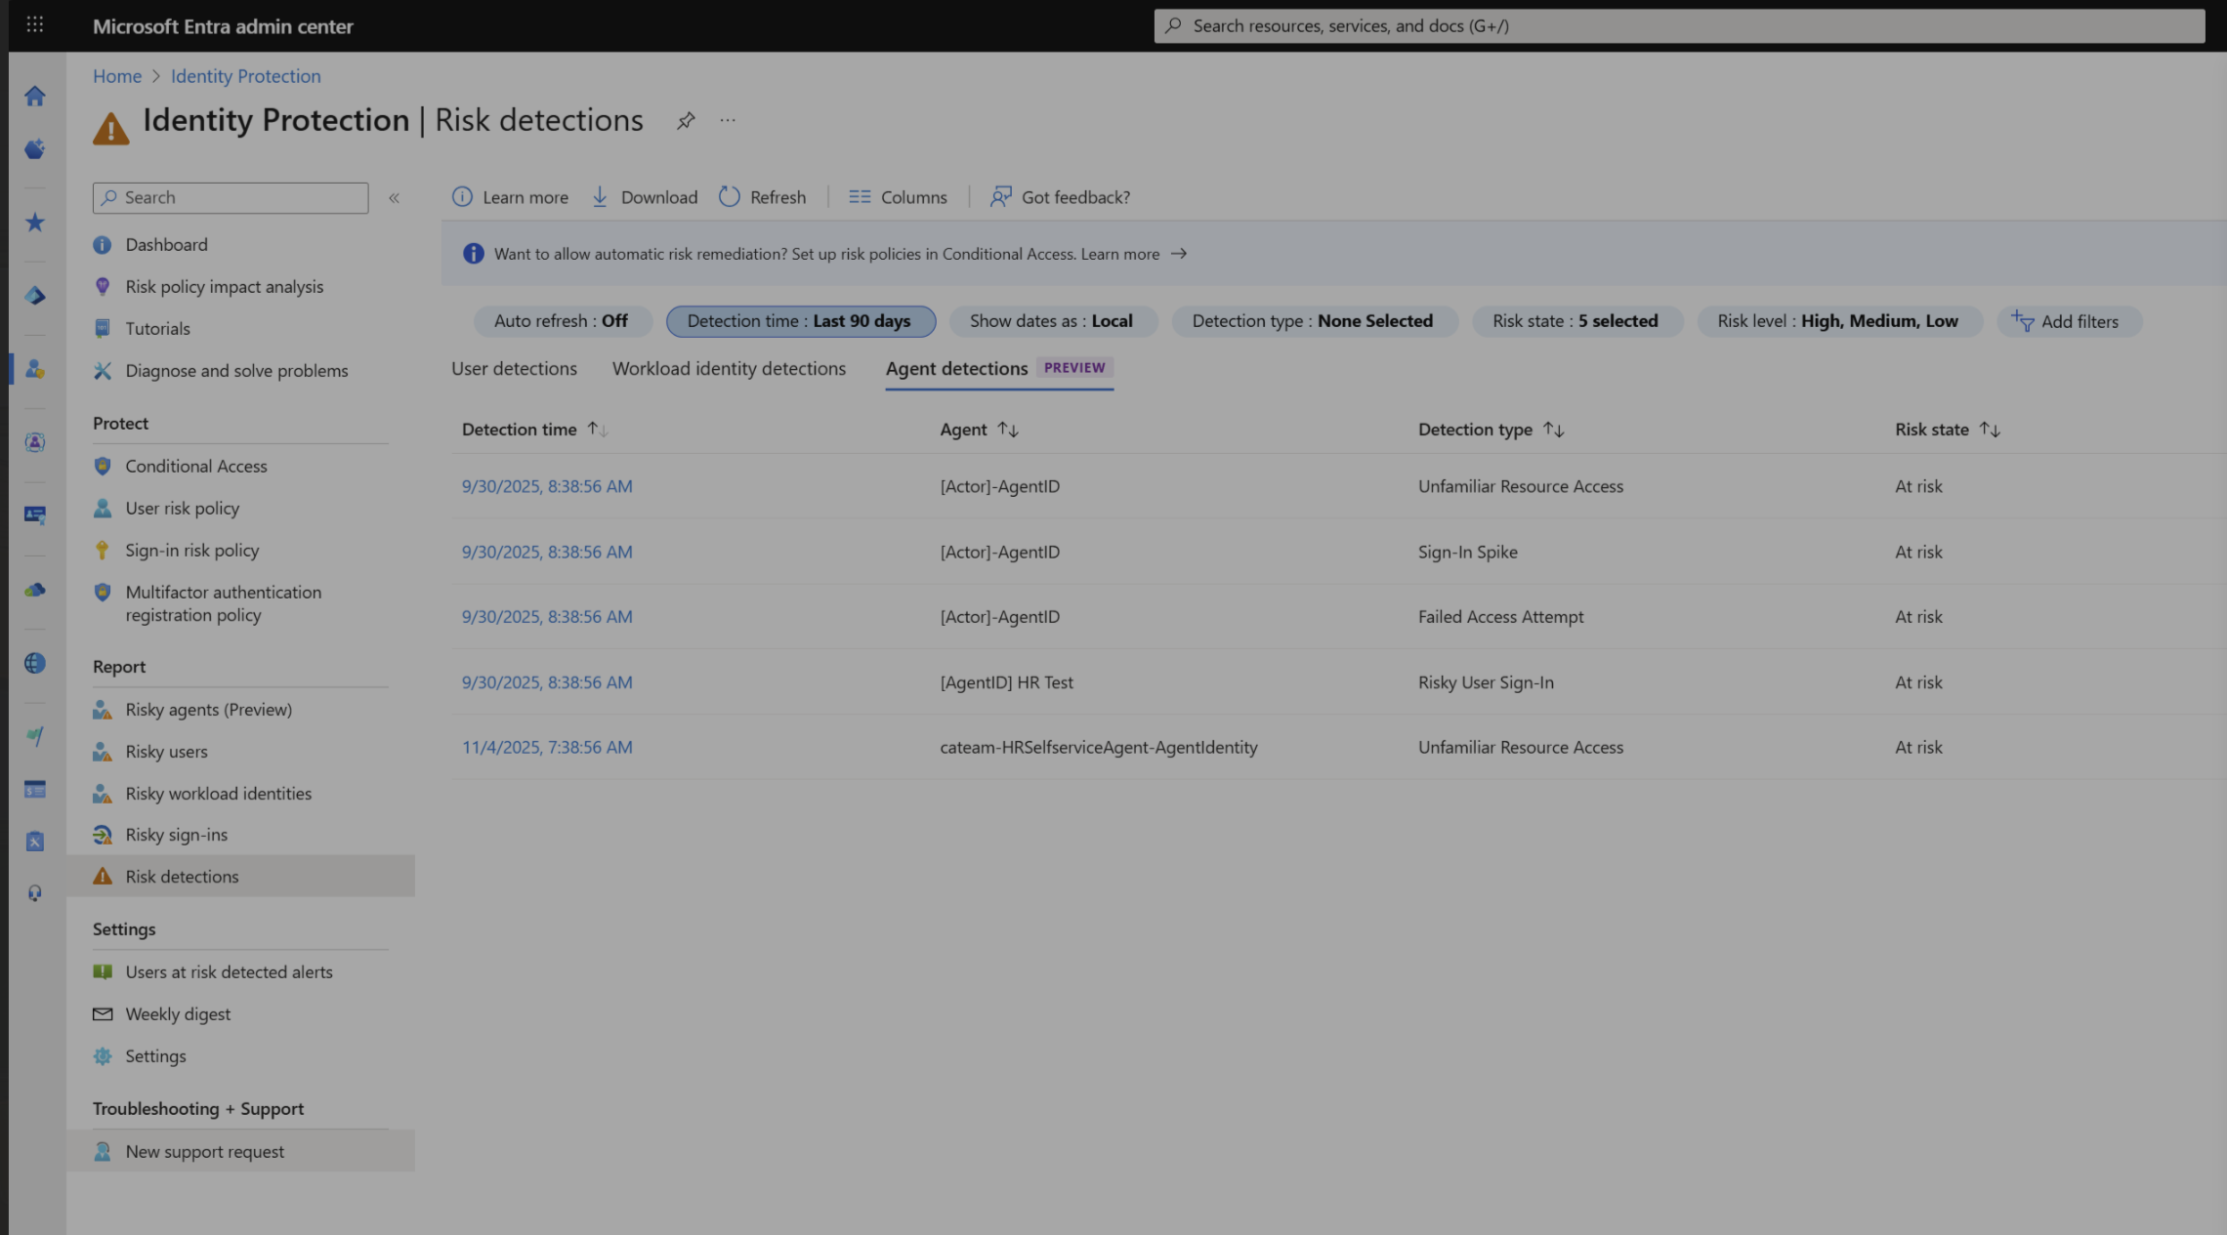Open Users at risk detected alerts

click(229, 972)
